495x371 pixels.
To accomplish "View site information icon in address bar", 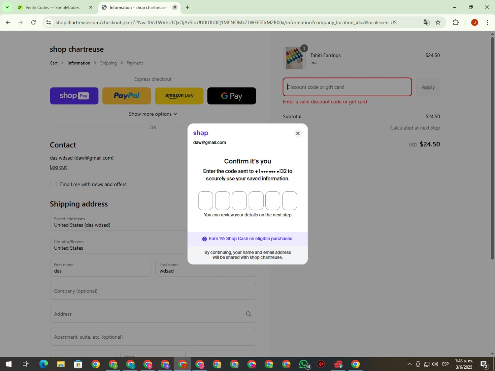I will (x=49, y=22).
